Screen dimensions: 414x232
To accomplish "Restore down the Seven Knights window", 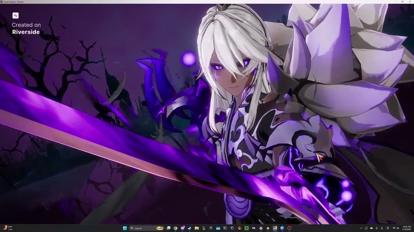I will click(x=402, y=2).
